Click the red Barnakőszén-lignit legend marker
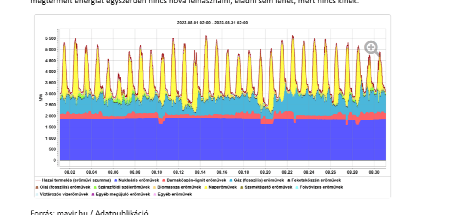 pyautogui.click(x=164, y=180)
